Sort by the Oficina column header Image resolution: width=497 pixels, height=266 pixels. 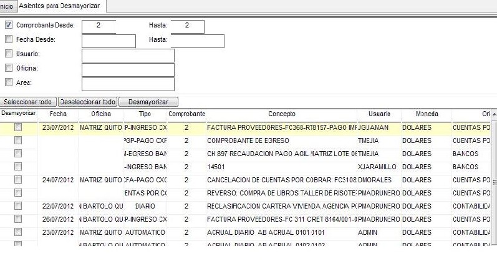101,114
